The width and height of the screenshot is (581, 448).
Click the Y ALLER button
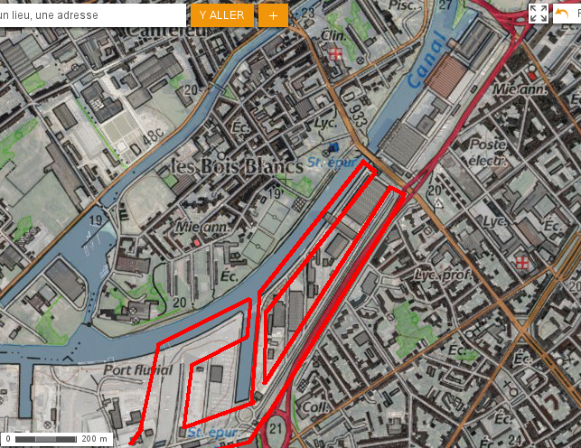(x=222, y=15)
